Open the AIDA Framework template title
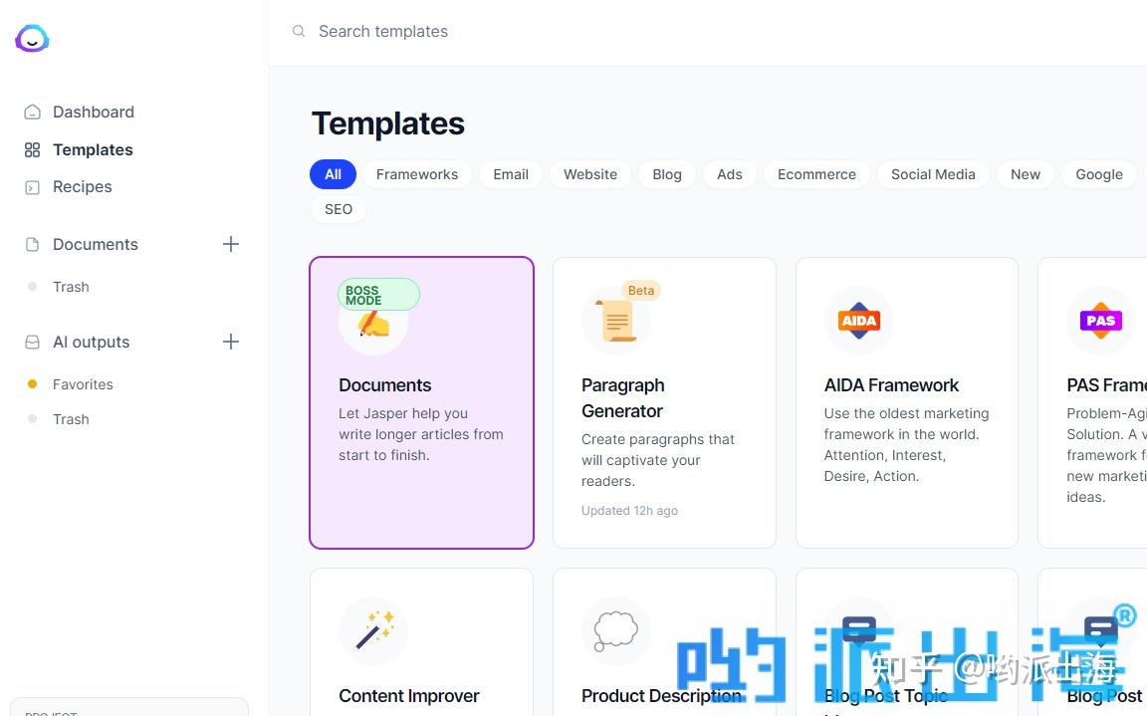Image resolution: width=1147 pixels, height=716 pixels. pyautogui.click(x=891, y=385)
